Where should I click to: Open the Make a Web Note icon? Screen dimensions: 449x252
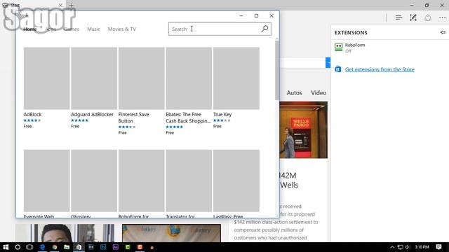pos(413,17)
